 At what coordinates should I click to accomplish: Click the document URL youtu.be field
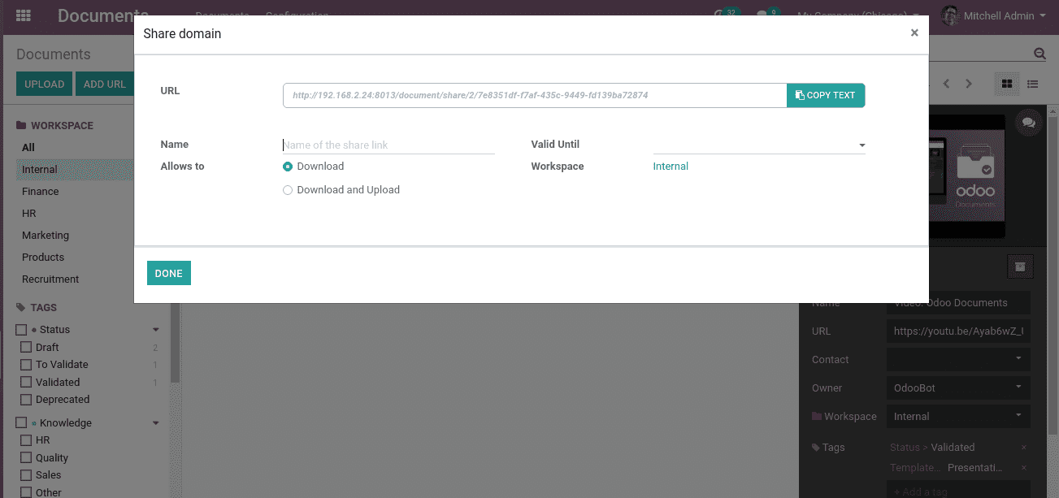(x=958, y=331)
